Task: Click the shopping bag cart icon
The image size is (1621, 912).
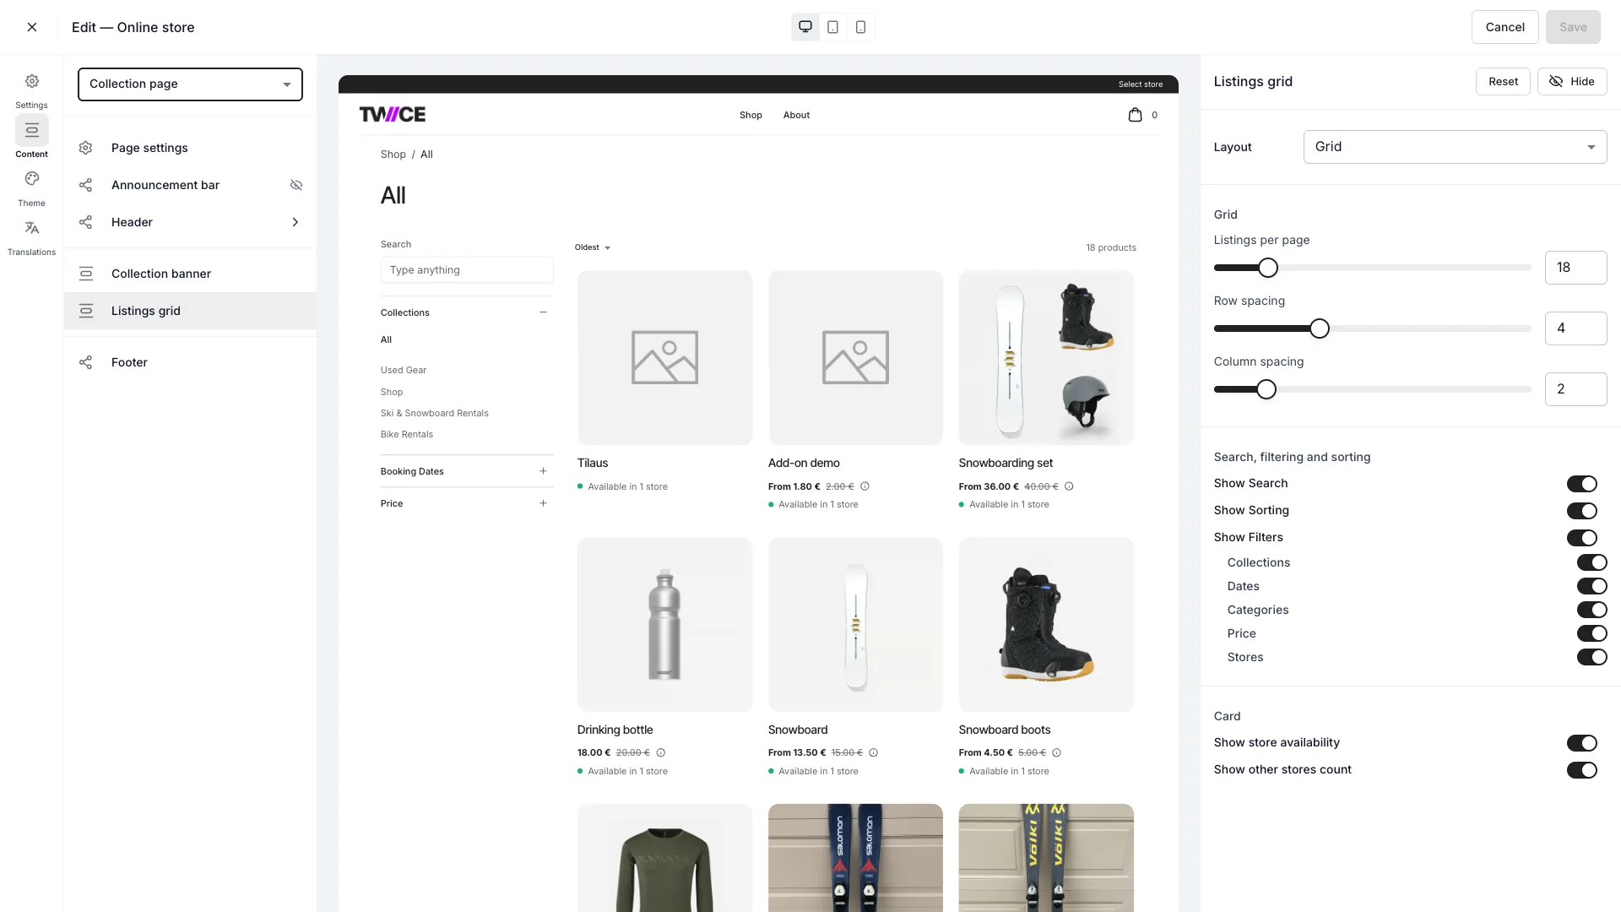Action: coord(1135,115)
